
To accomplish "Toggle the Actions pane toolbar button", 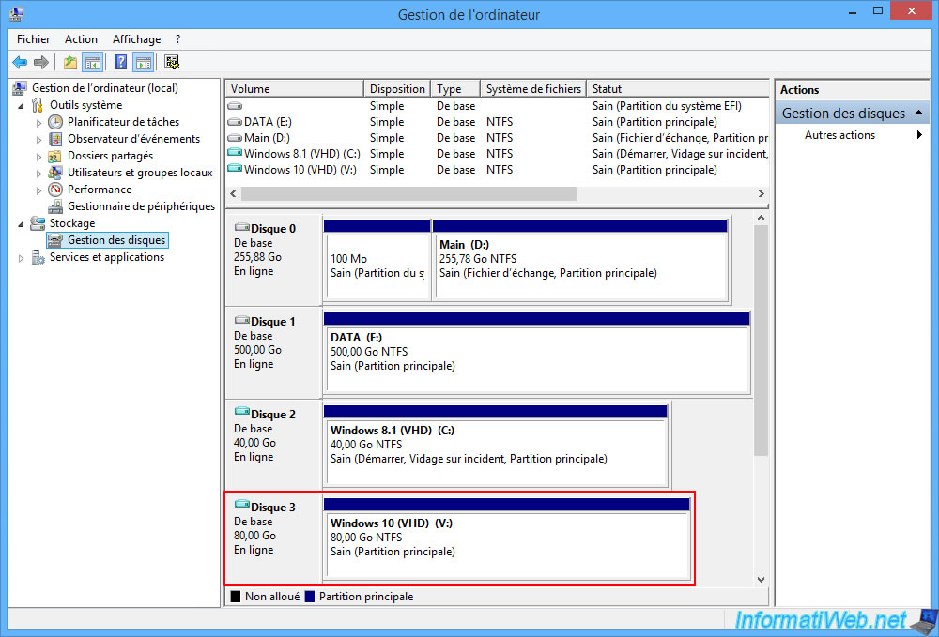I will pos(143,63).
